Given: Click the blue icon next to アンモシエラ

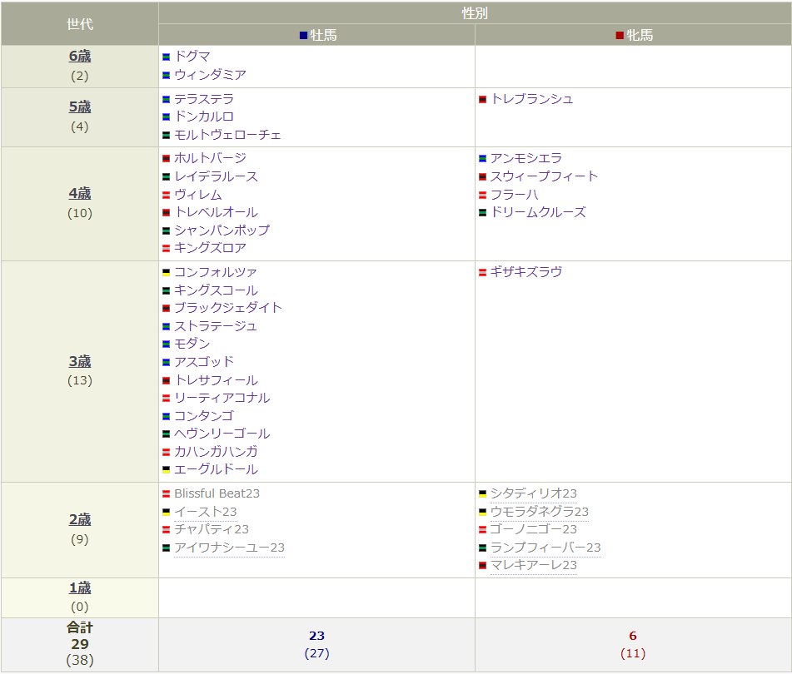Looking at the screenshot, I should 483,158.
